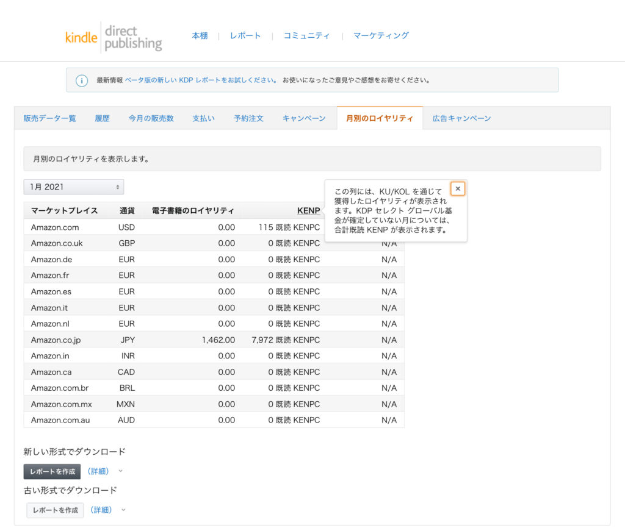Expand the chevron beside old format 詳細
The image size is (625, 531).
point(123,510)
